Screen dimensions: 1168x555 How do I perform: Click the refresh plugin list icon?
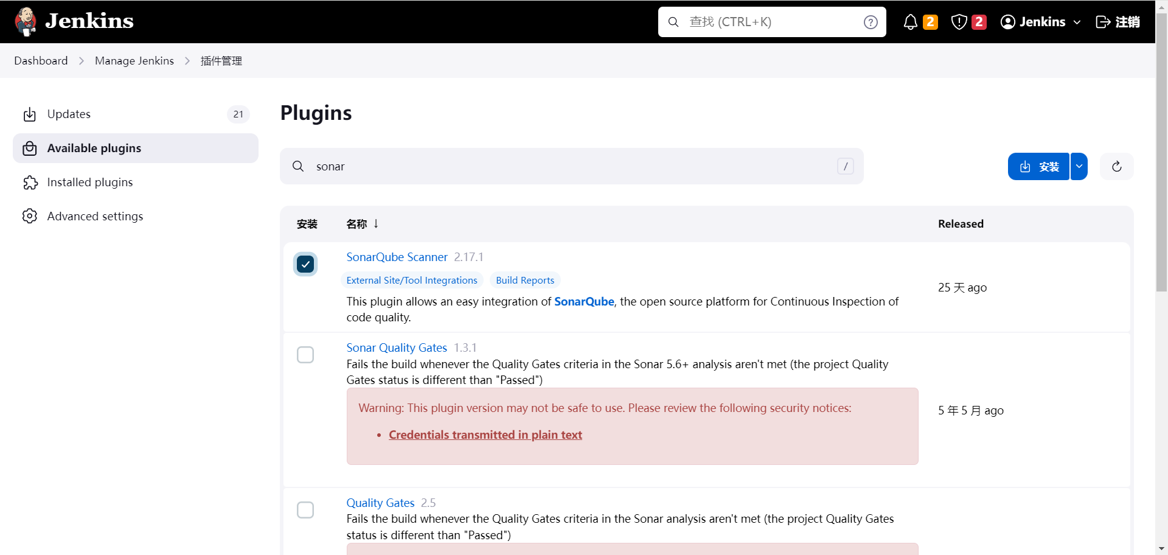[1117, 167]
